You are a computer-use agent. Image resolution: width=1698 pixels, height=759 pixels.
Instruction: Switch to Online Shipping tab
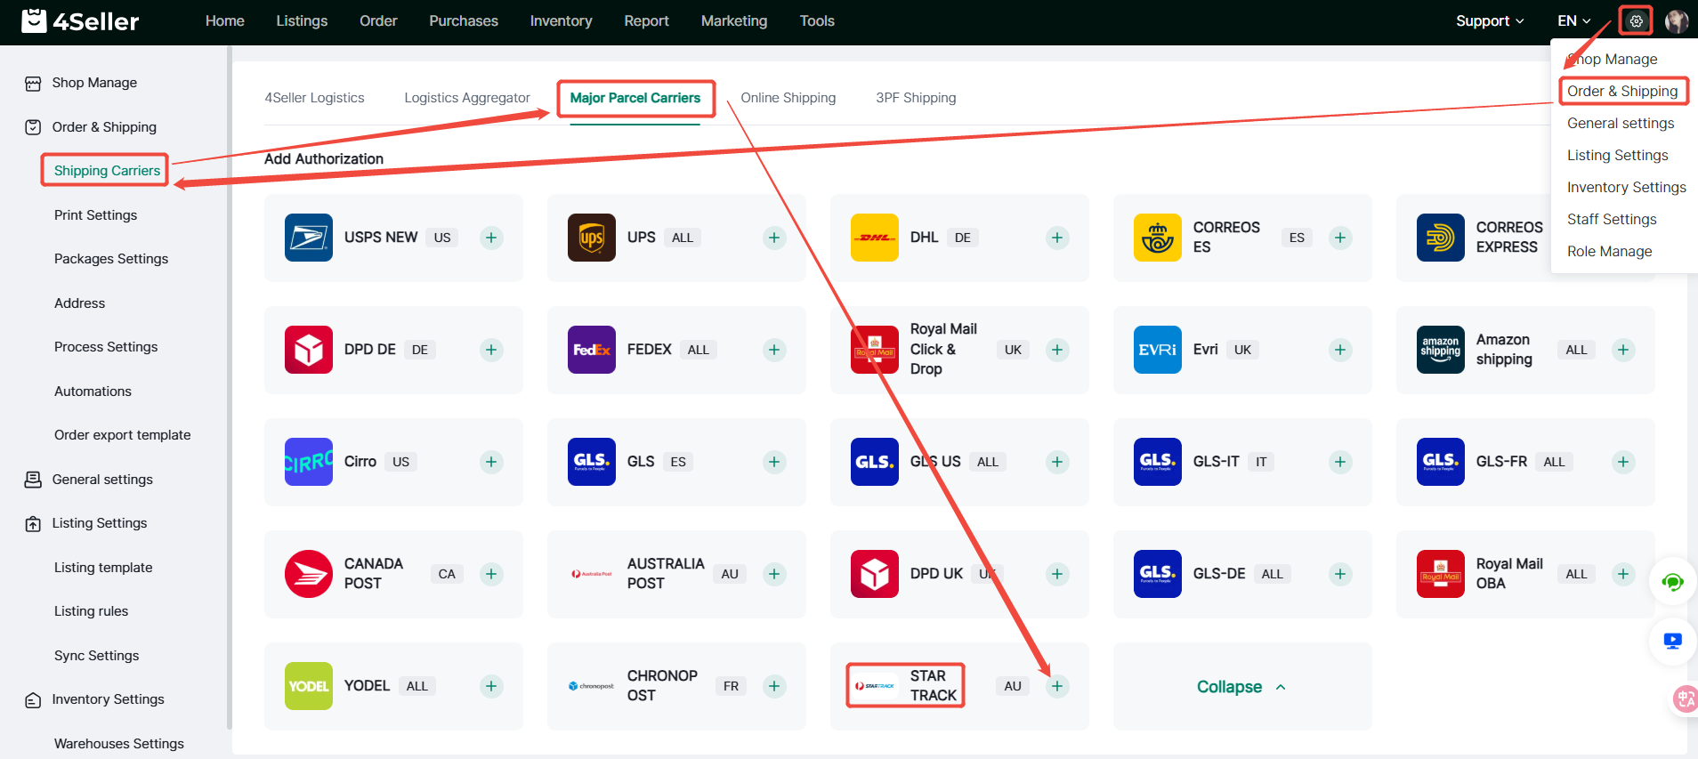pyautogui.click(x=788, y=98)
